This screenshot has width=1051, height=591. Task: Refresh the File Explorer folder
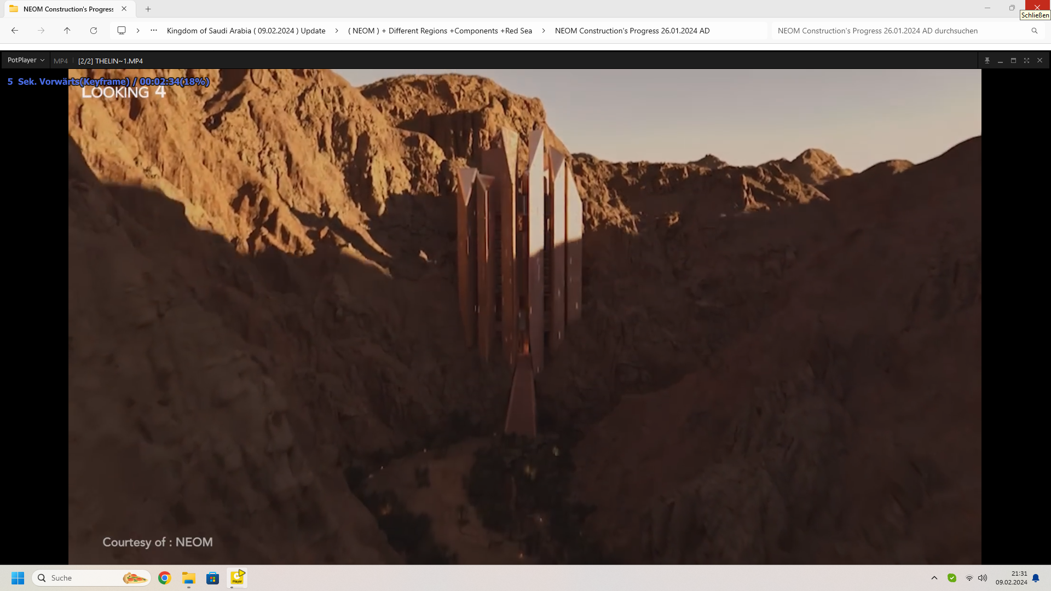pos(94,31)
